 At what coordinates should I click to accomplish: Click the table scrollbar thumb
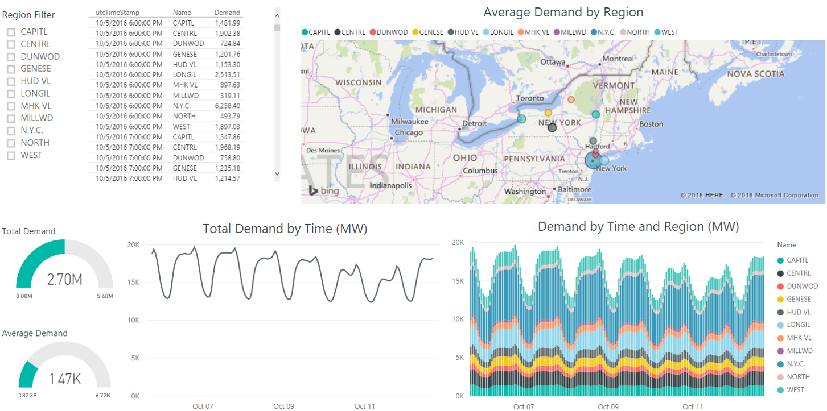click(x=277, y=27)
